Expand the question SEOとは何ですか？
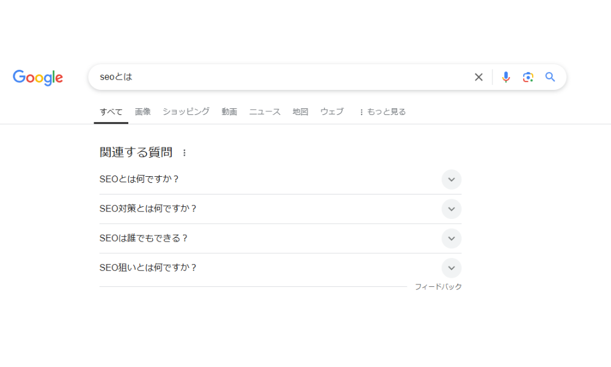The width and height of the screenshot is (611, 367). click(452, 179)
